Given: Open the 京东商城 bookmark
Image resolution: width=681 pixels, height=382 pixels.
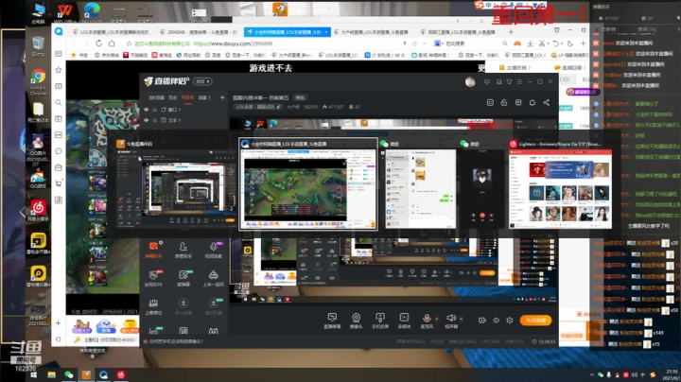Looking at the screenshot, I should coord(106,55).
